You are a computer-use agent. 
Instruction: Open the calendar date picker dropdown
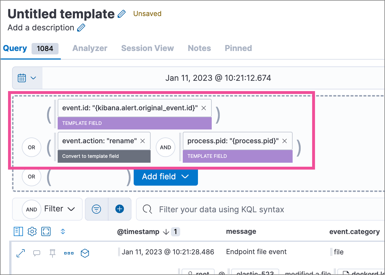(x=27, y=78)
